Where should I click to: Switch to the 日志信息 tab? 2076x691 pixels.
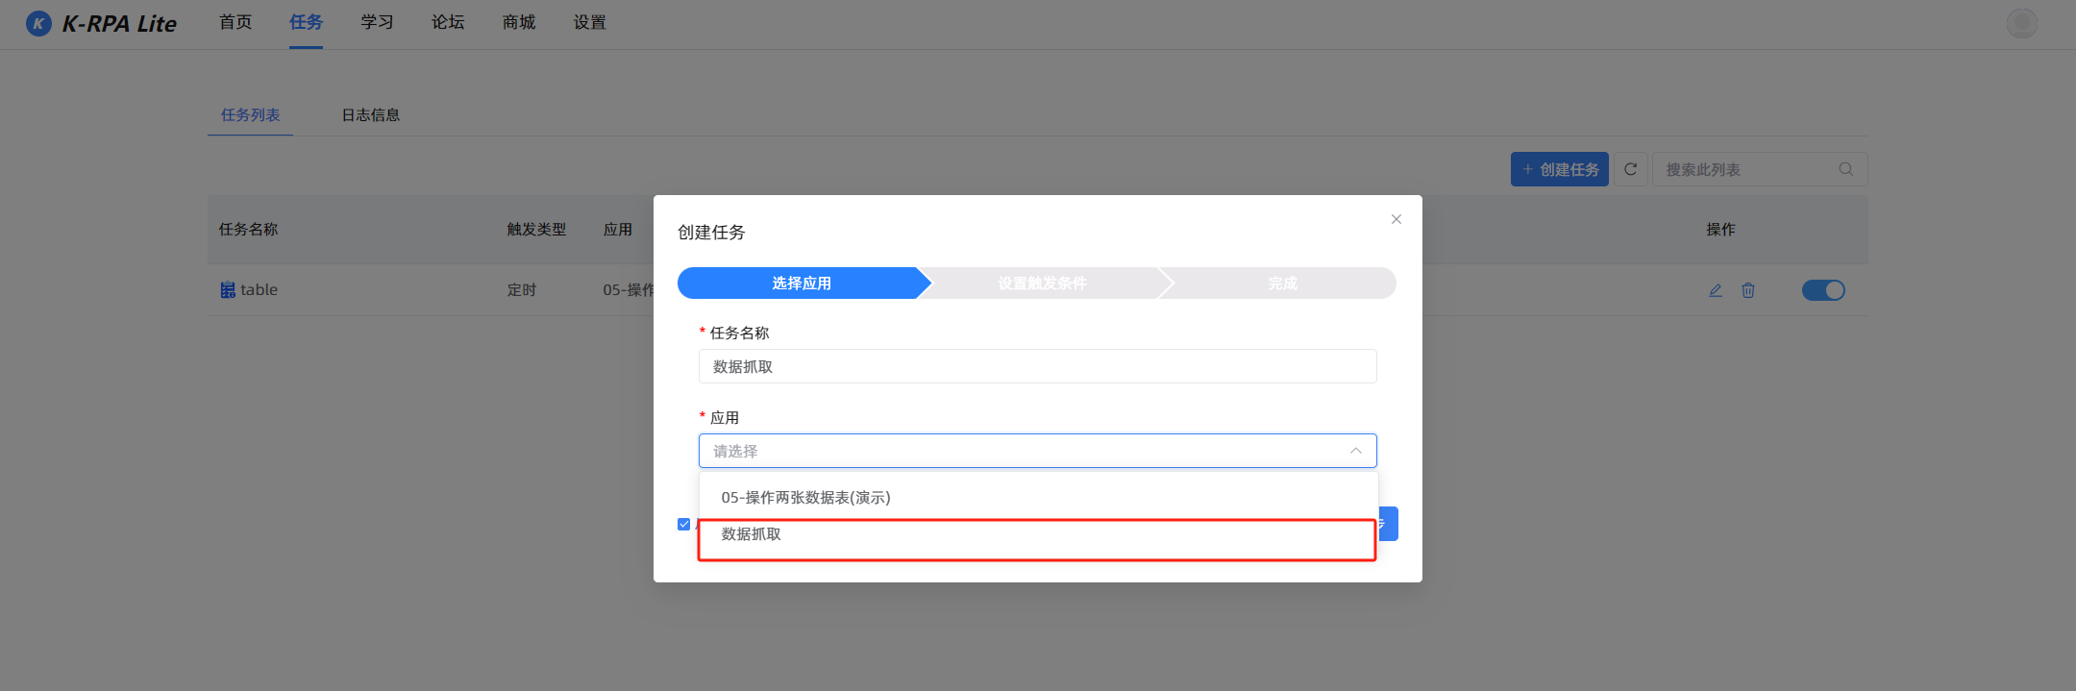point(371,115)
